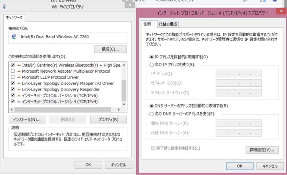287x175 pixels.
Task: Uncheck Intel Centrino Wireless Bluetooth item
Action: tap(13, 65)
